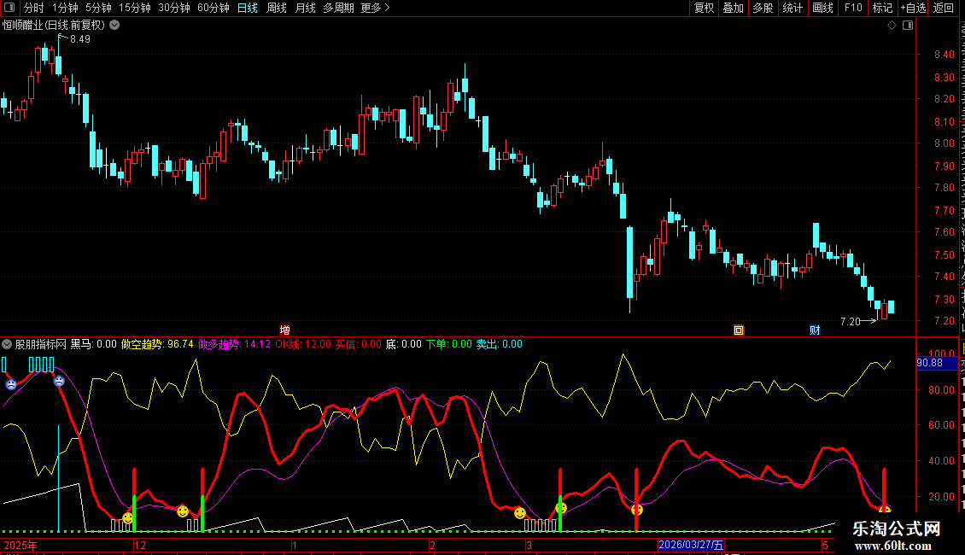
Task: Click the 2025年 label on time axis
Action: tap(20, 545)
